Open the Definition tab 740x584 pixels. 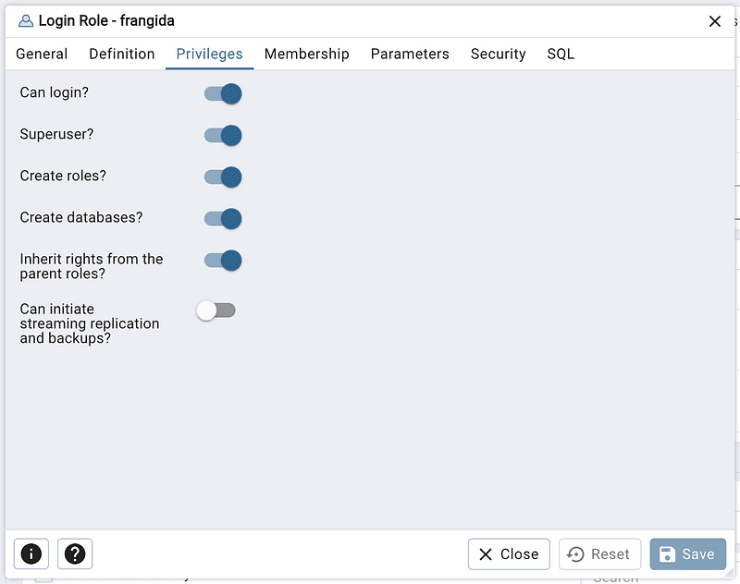point(122,54)
